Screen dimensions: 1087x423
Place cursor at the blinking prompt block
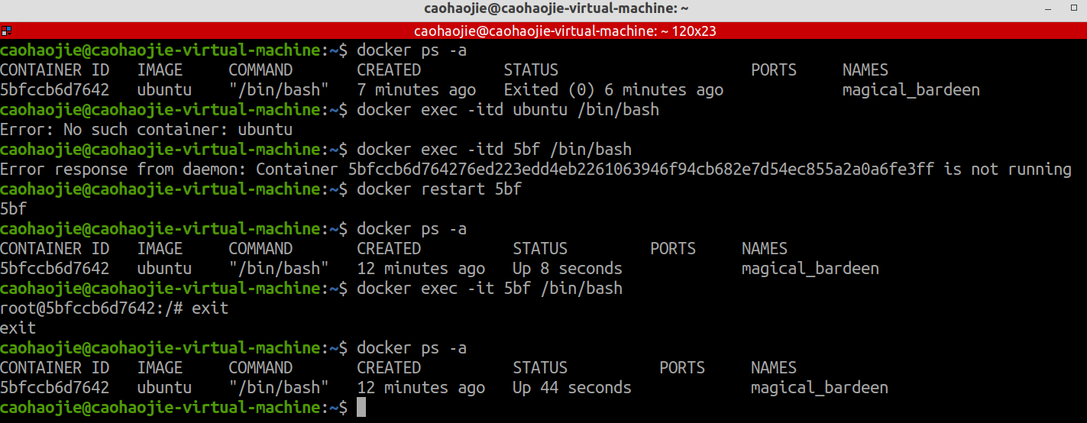click(361, 408)
